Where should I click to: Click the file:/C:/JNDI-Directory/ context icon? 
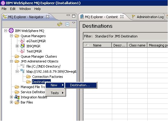[23, 66]
